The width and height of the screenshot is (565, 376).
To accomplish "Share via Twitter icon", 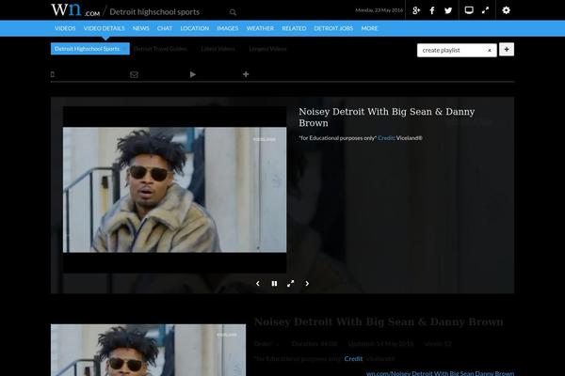I will coord(448,10).
